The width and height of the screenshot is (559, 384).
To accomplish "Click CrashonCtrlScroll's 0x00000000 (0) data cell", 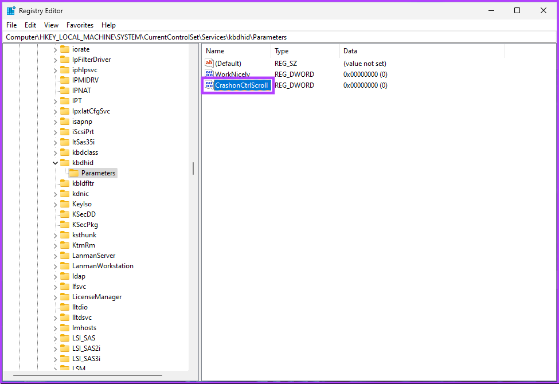I will click(365, 85).
